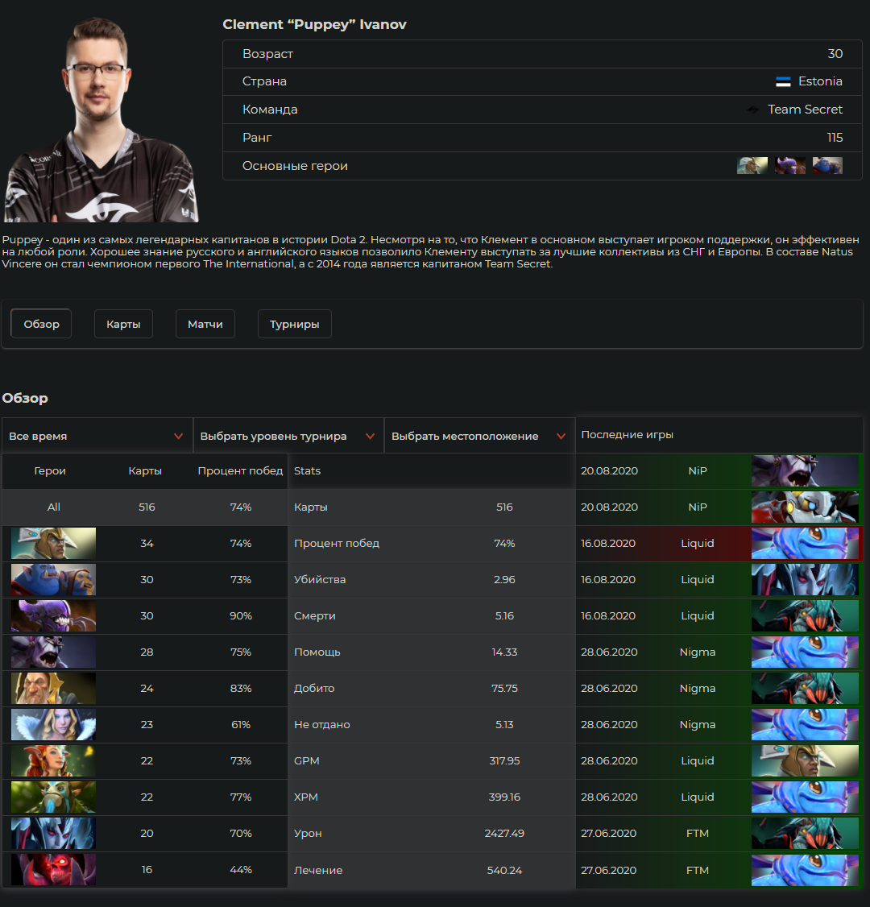Open the 'Матчи' tab
870x907 pixels.
[x=205, y=324]
